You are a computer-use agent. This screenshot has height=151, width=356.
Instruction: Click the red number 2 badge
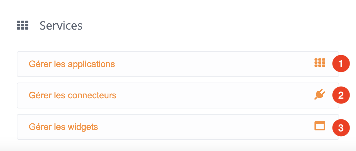[341, 96]
